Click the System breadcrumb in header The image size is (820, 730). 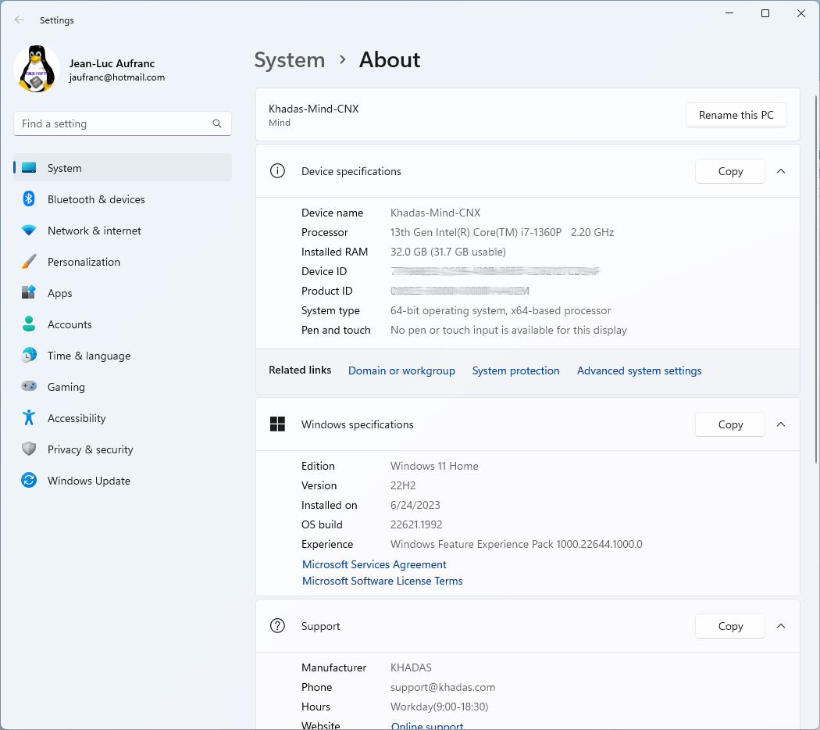tap(289, 60)
